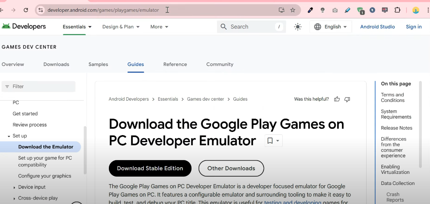Image resolution: width=430 pixels, height=204 pixels.
Task: Click the thumbs down not helpful icon
Action: [347, 99]
